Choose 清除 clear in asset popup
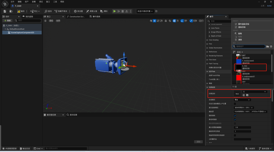Image resolution: width=274 pixels, height=152 pixels. pyautogui.click(x=240, y=40)
